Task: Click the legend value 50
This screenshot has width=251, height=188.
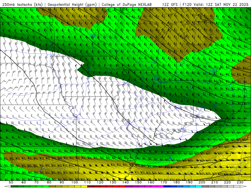Action: point(11,182)
